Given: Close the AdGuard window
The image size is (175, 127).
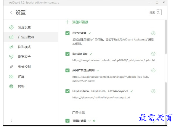Looking at the screenshot, I should pyautogui.click(x=164, y=2).
